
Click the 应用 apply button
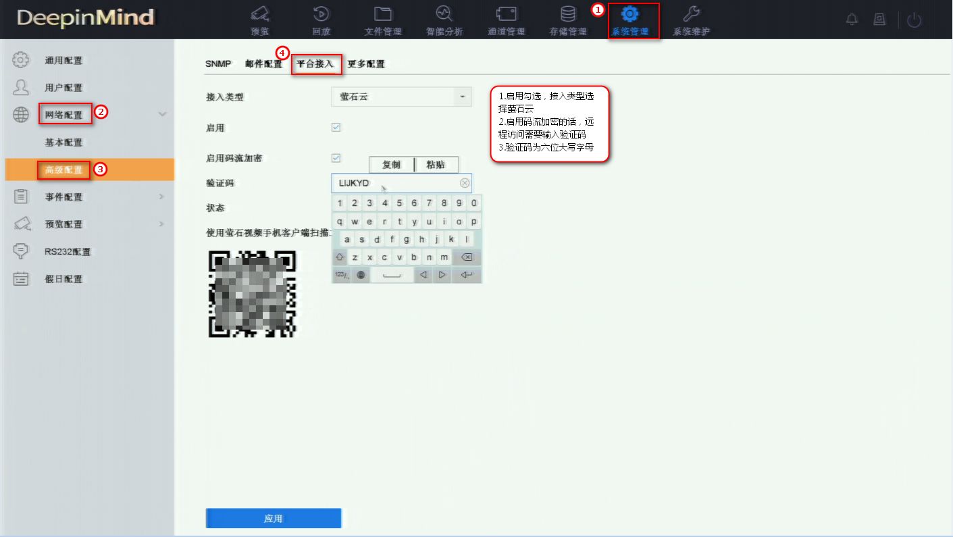[x=273, y=518]
